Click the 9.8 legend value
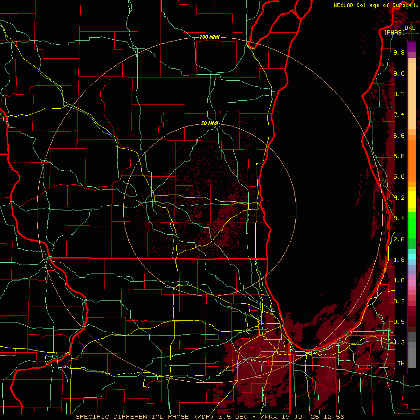Viewport: 420px width, 420px height. click(399, 53)
